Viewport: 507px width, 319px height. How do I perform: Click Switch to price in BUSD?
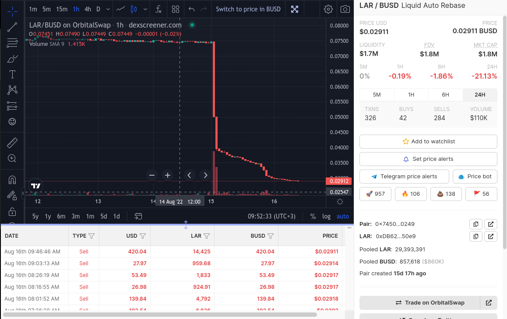[x=248, y=9]
